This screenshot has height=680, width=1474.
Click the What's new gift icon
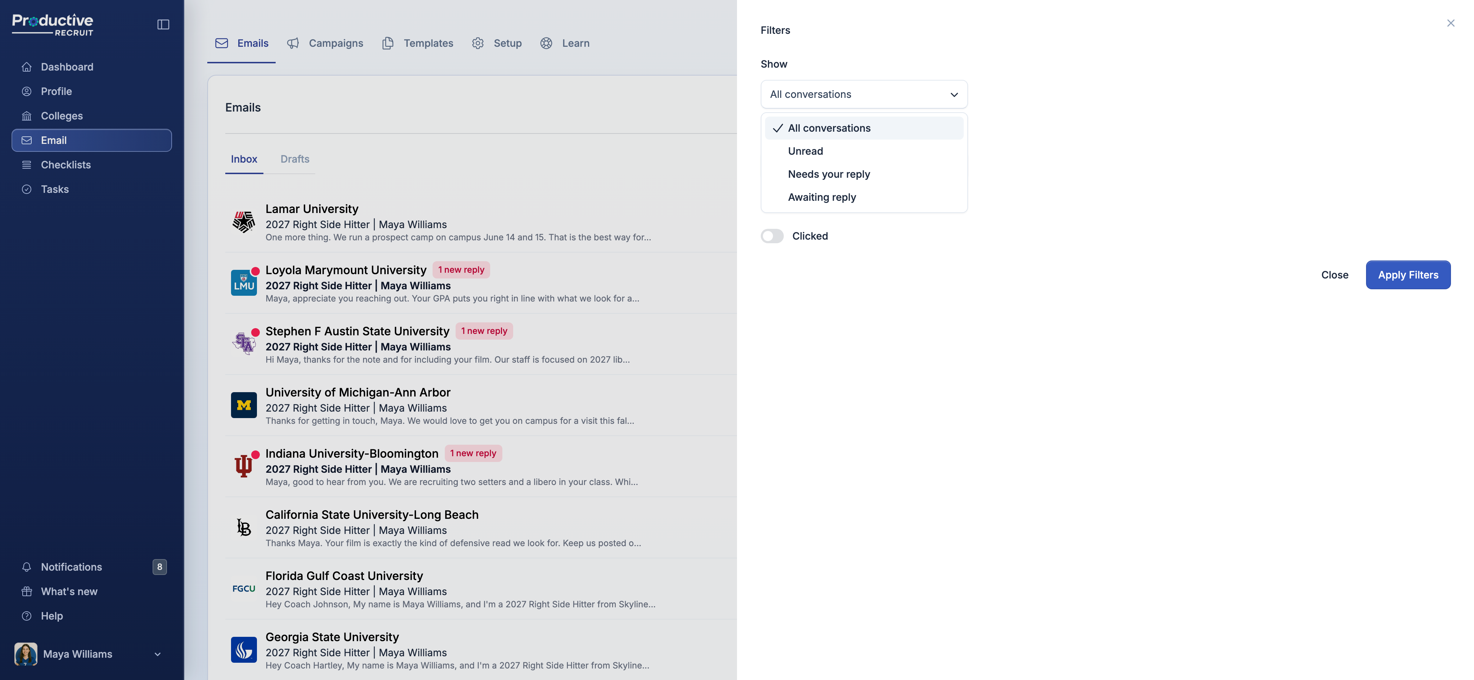[x=26, y=591]
